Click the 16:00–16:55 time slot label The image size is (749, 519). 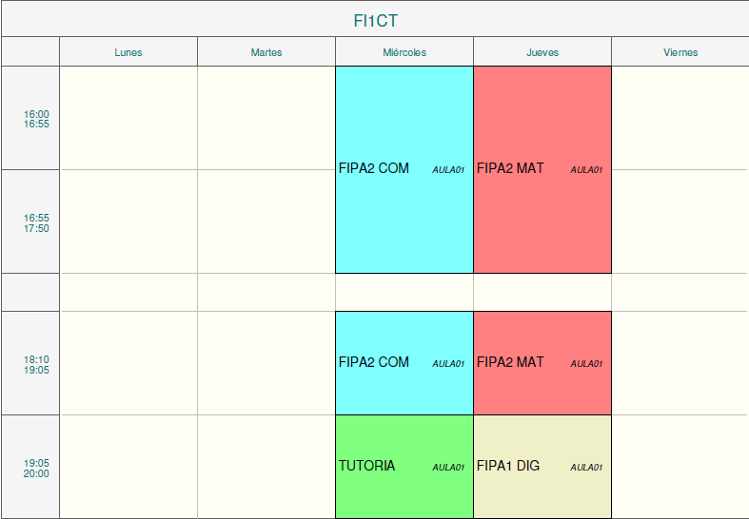[36, 119]
